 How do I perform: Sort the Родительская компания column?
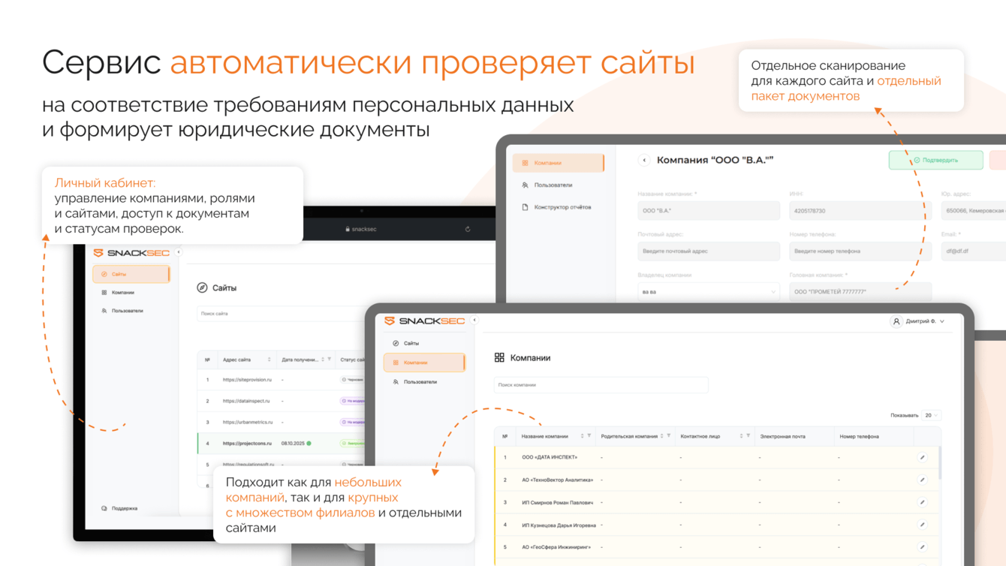point(661,436)
